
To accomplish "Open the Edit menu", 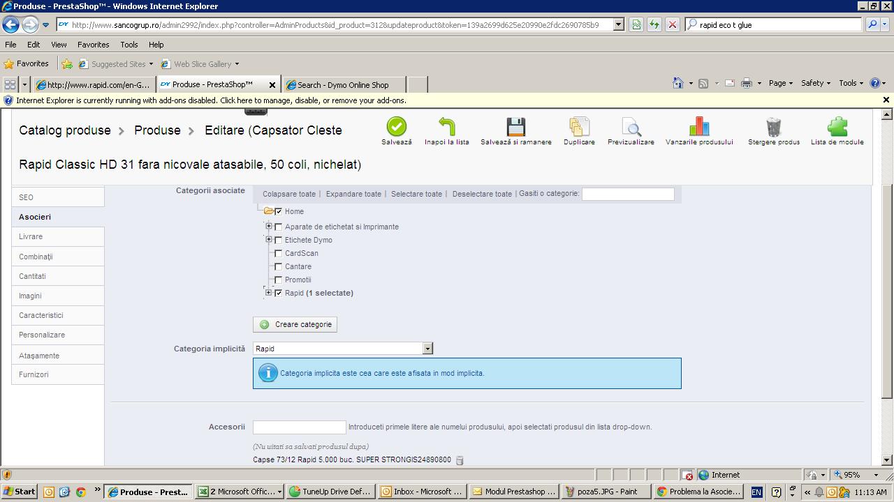I will click(34, 44).
